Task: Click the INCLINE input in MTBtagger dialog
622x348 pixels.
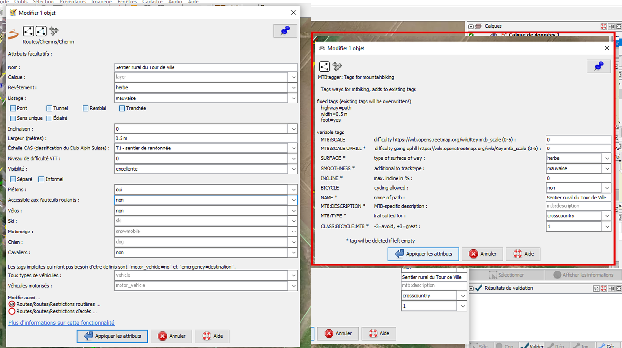Action: click(578, 178)
